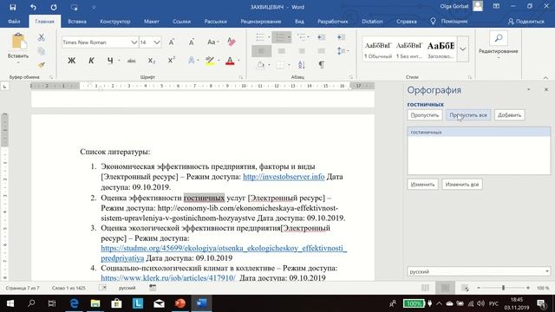This screenshot has width=555, height=312.
Task: Click the Пропустить button
Action: 424,115
